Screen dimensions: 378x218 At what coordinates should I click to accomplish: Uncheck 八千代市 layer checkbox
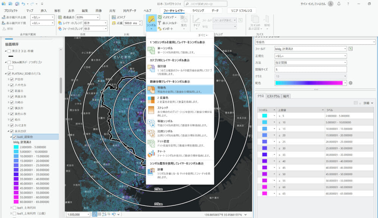point(12,85)
